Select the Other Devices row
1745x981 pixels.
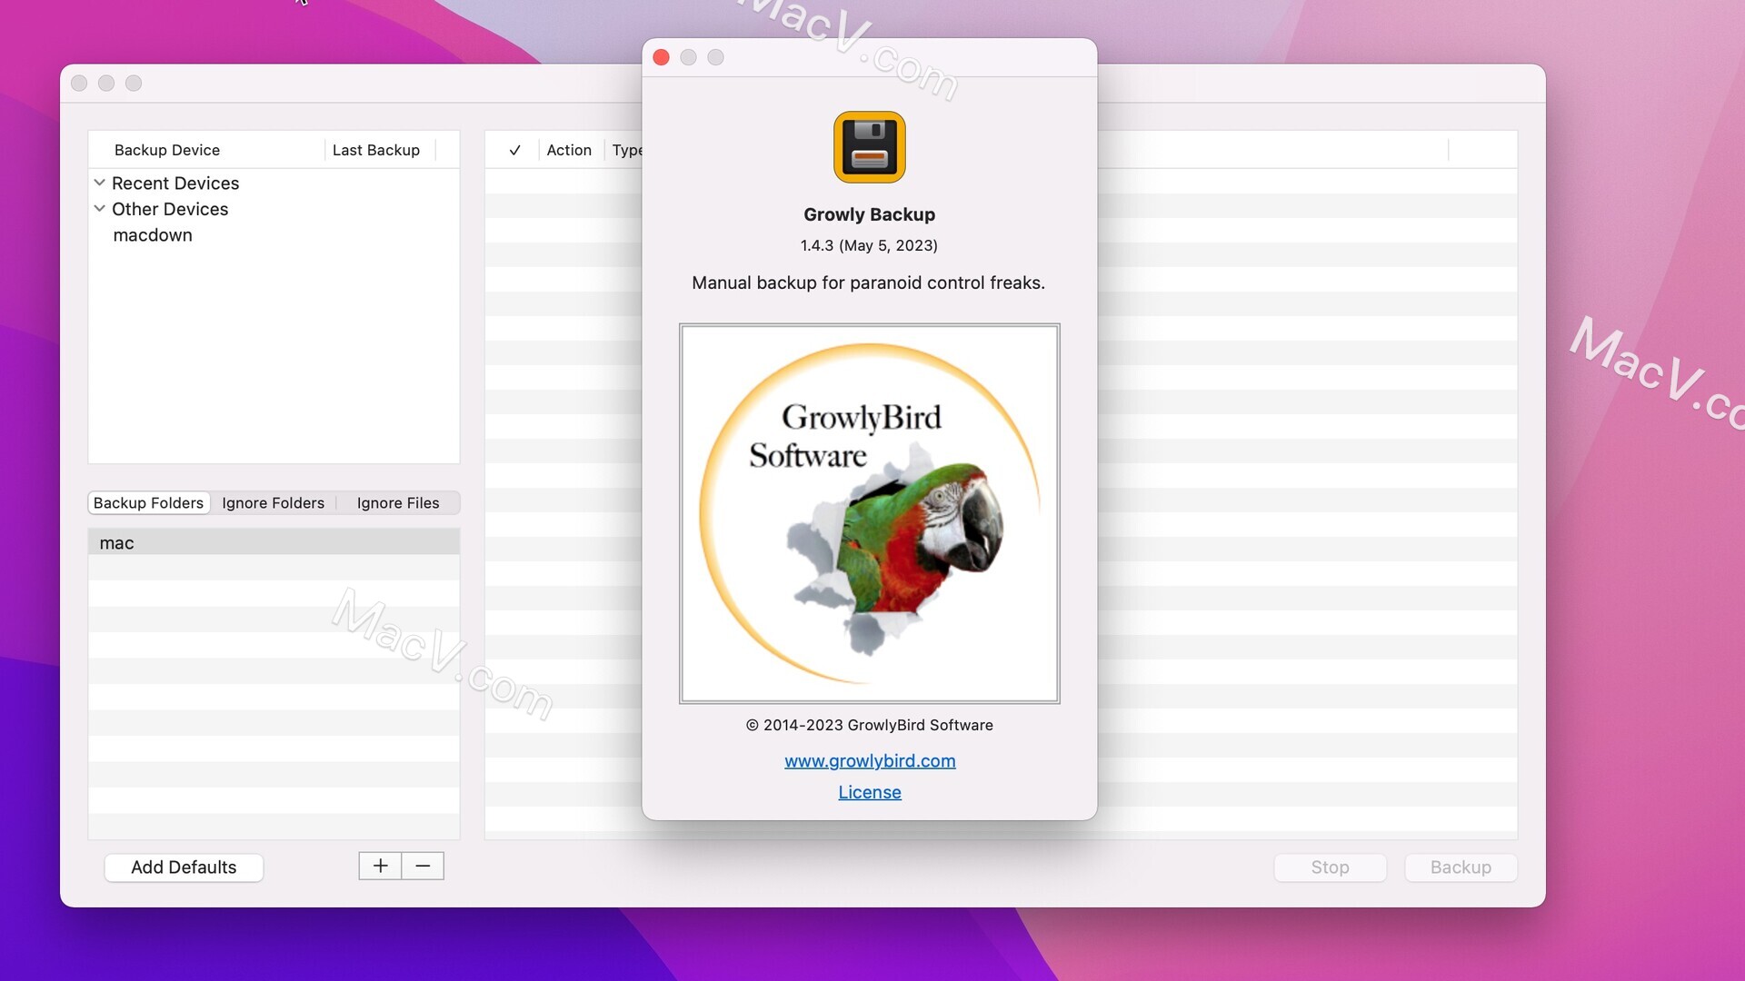pyautogui.click(x=274, y=209)
